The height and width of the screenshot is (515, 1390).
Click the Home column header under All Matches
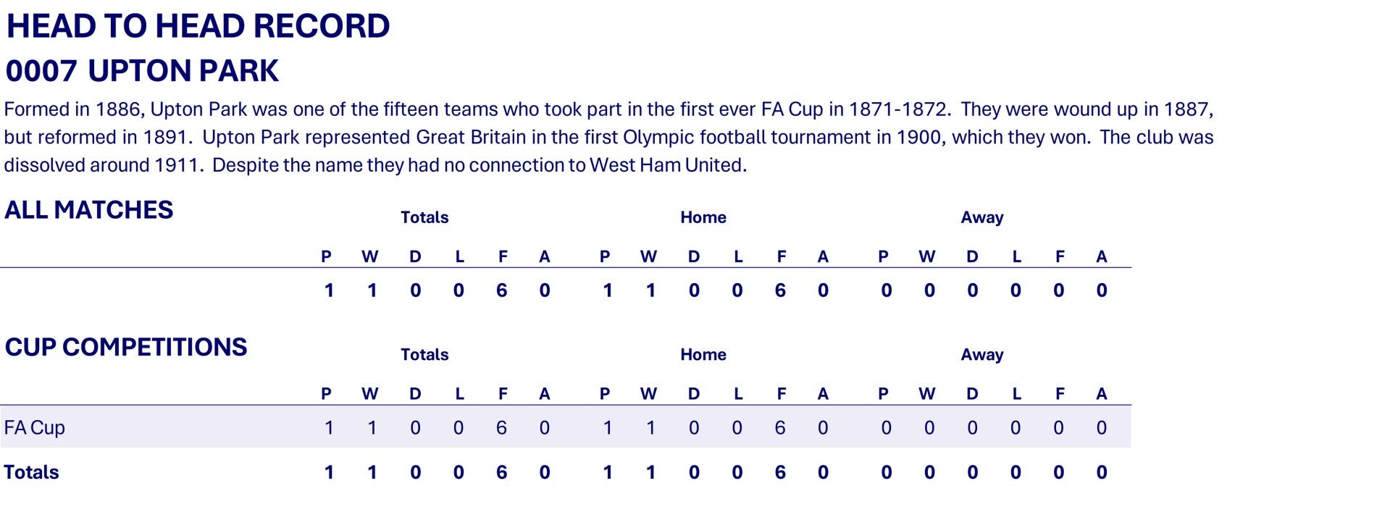tap(703, 217)
